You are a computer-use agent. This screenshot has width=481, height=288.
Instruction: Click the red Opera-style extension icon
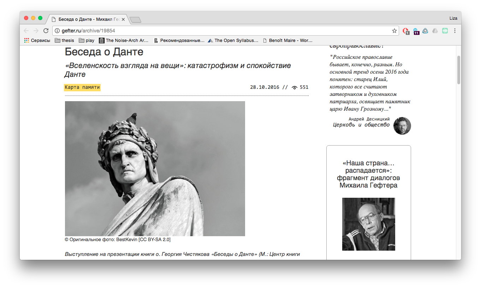(x=406, y=31)
